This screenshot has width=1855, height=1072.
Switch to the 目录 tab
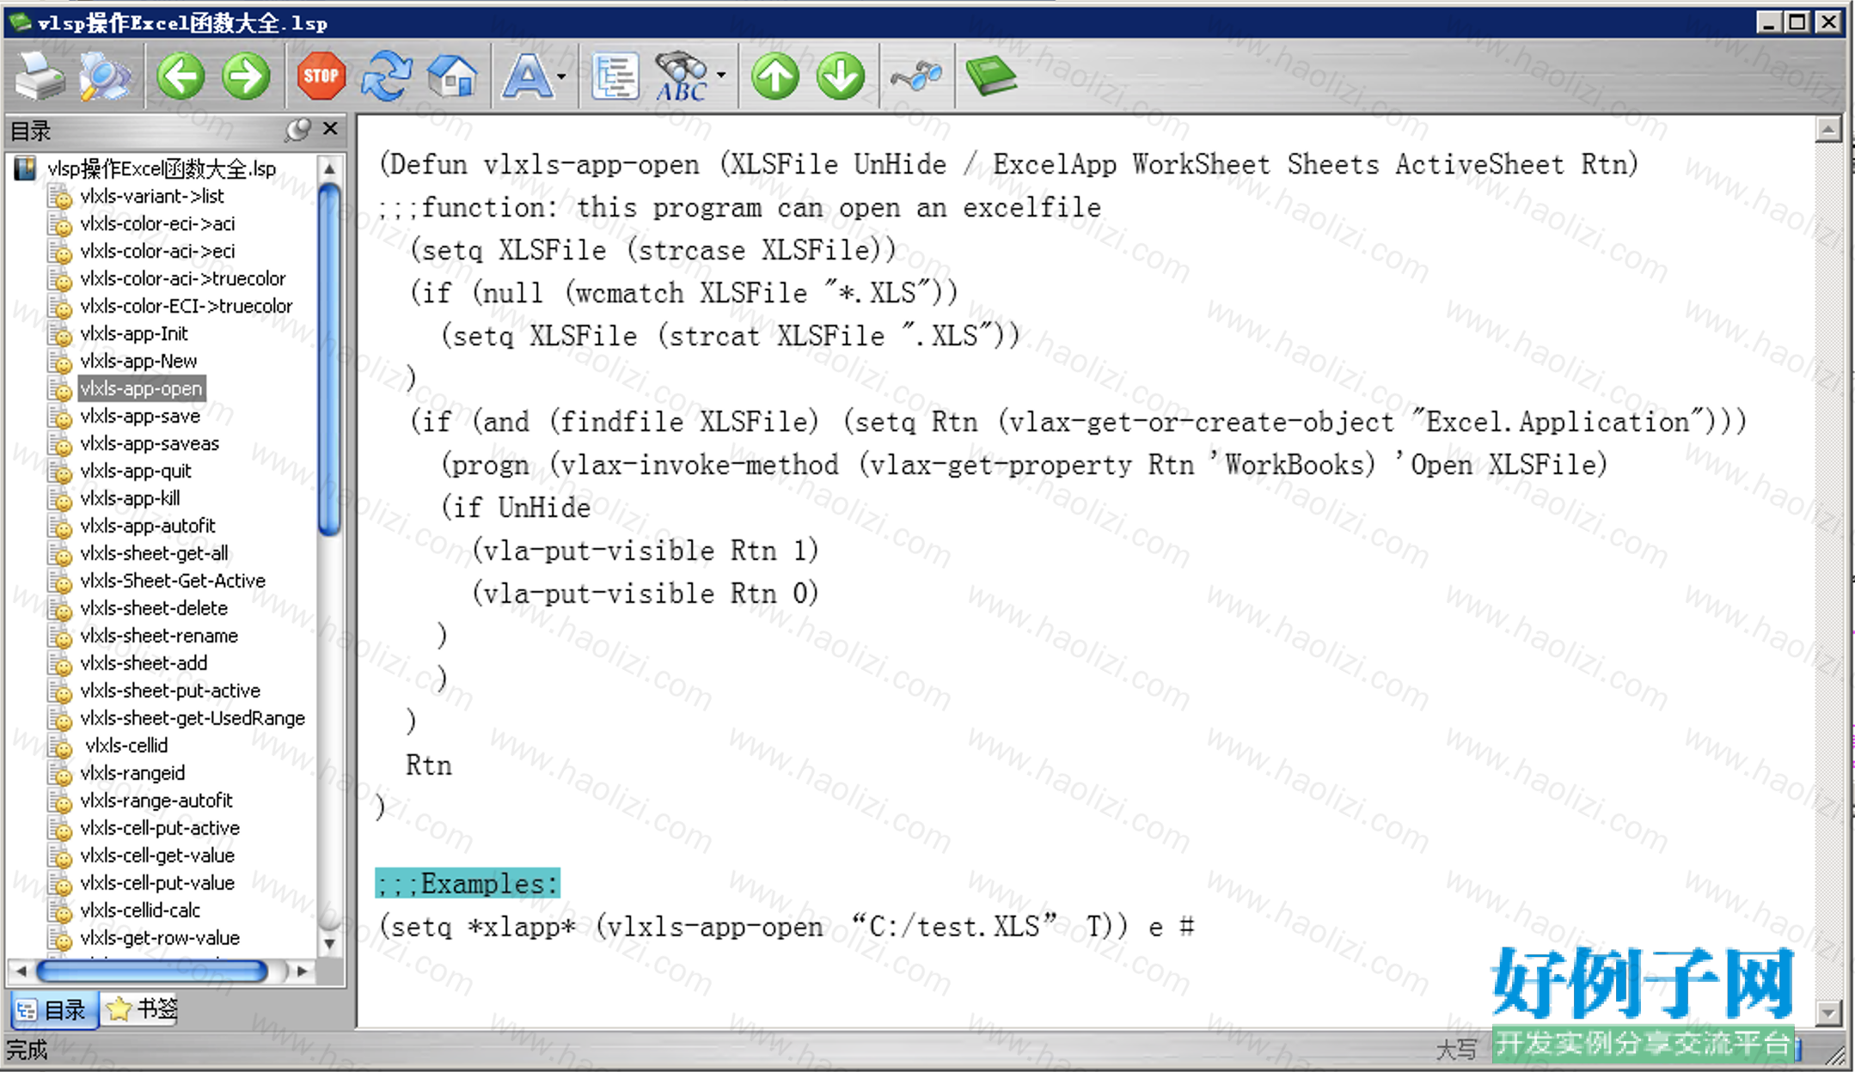click(x=53, y=1009)
